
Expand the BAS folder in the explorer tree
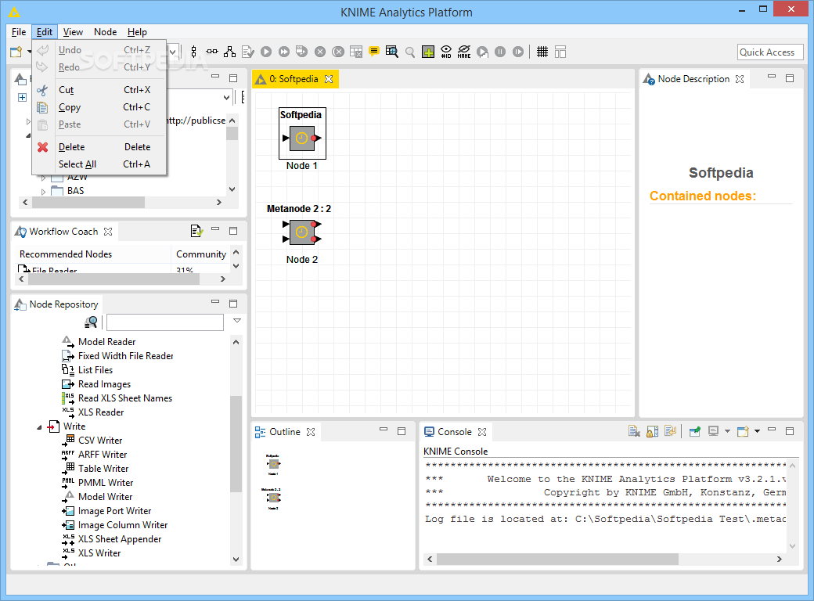pos(43,192)
